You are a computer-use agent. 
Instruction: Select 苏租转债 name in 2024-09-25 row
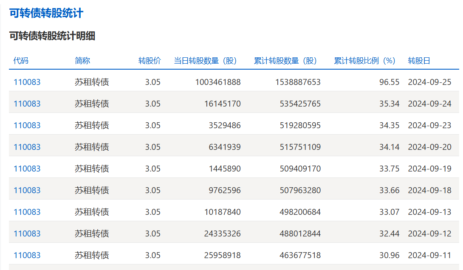pos(92,82)
